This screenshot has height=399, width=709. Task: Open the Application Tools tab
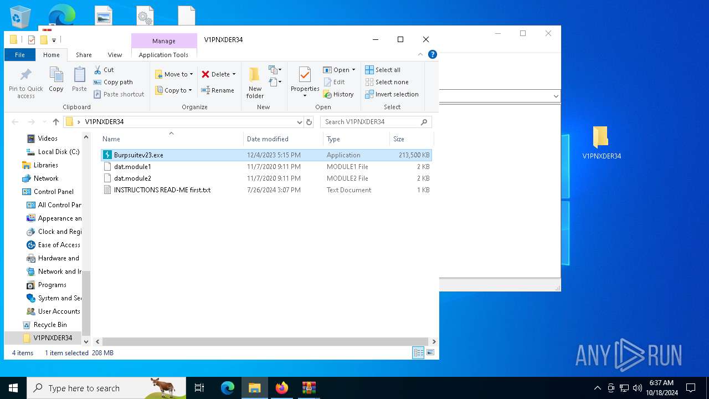coord(163,55)
